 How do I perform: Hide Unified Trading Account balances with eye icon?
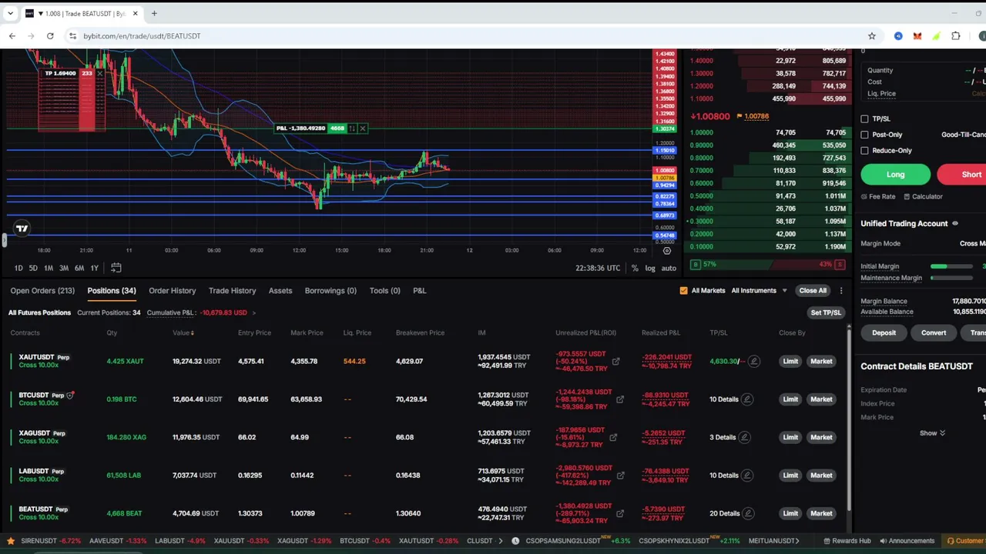[955, 223]
